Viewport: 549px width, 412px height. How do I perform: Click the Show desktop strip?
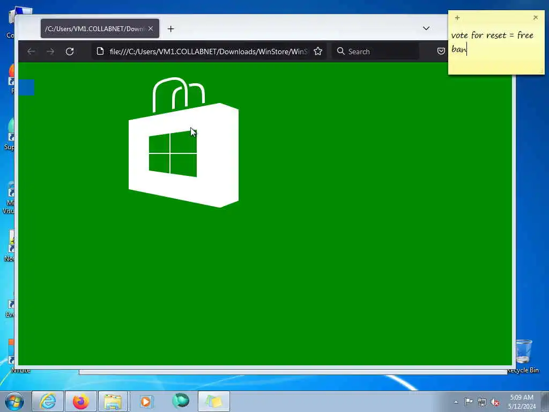tap(545, 401)
